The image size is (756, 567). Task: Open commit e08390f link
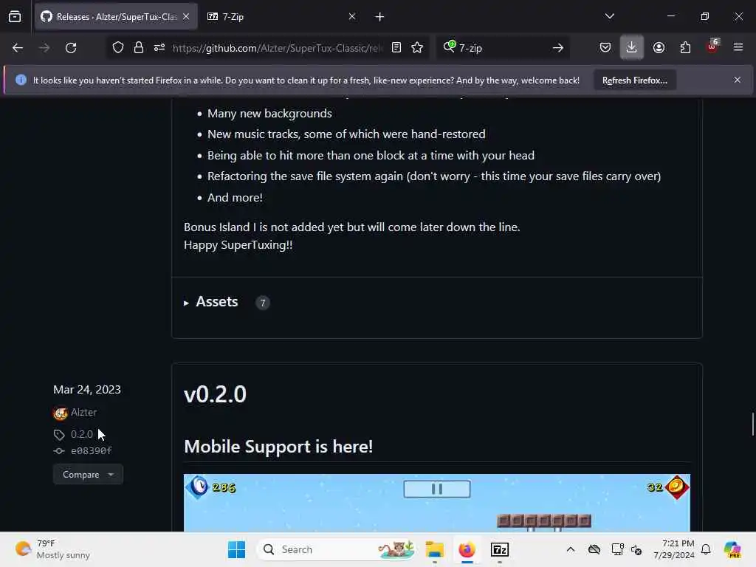click(x=91, y=451)
